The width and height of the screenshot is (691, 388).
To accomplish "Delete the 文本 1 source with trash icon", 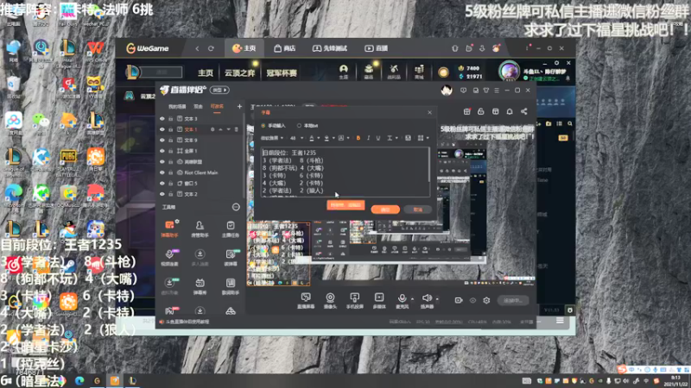I will [236, 129].
